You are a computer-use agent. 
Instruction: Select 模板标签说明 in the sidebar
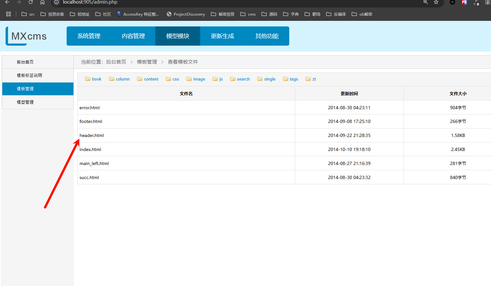(29, 75)
